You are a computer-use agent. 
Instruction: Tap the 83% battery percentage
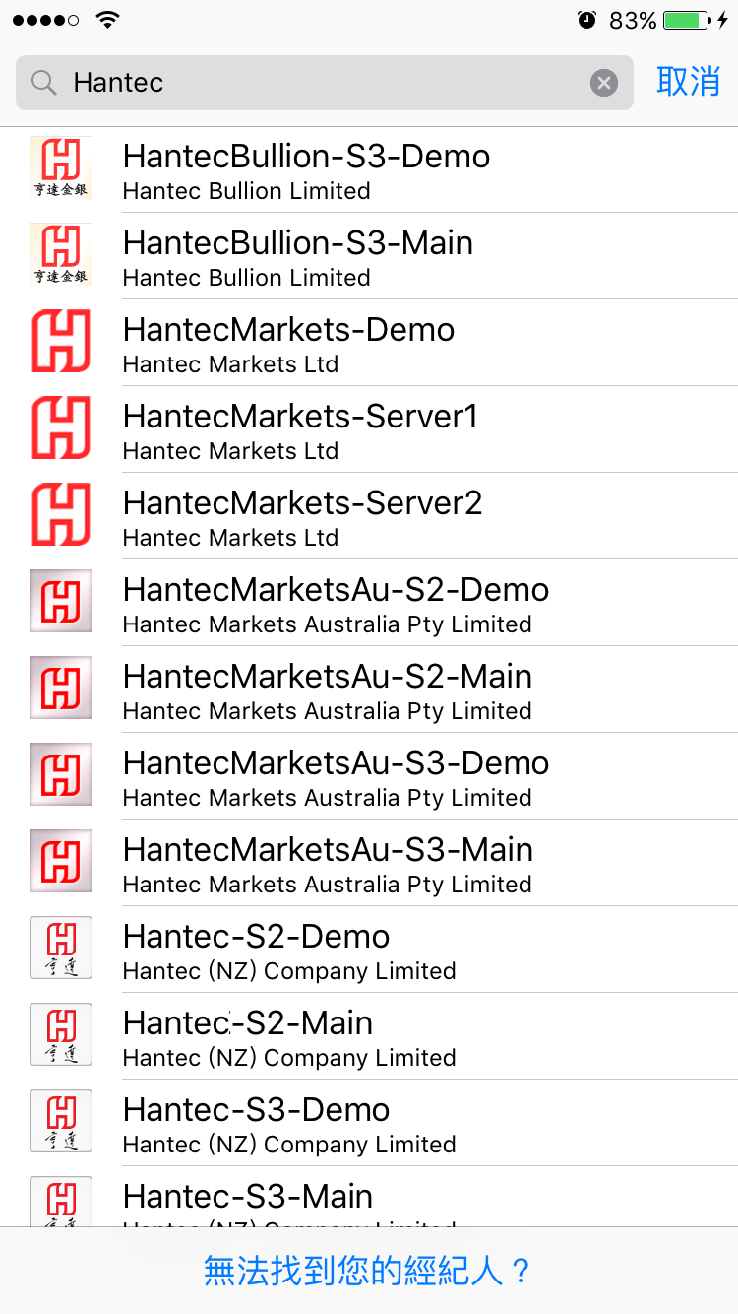point(633,20)
